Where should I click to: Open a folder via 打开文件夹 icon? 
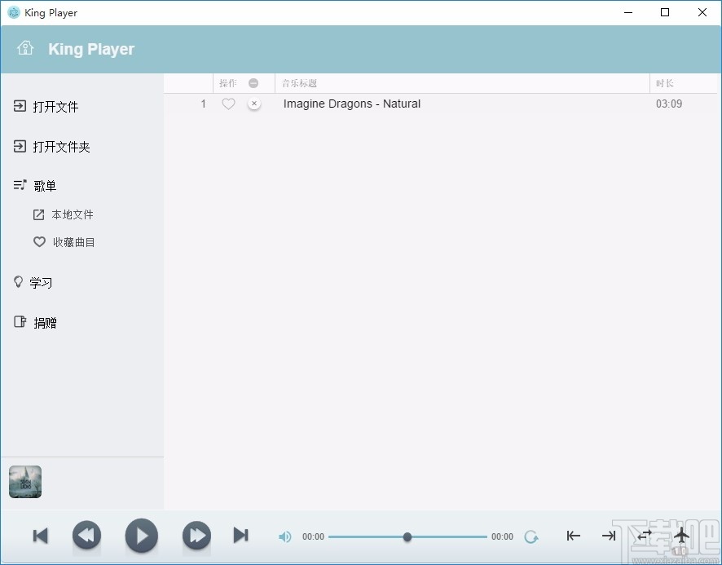[x=20, y=147]
